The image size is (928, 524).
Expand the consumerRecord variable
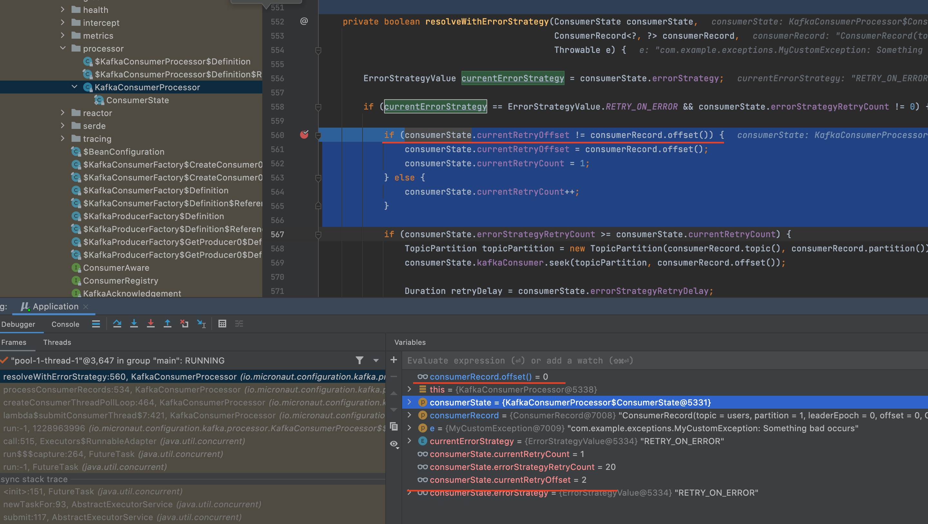click(409, 415)
